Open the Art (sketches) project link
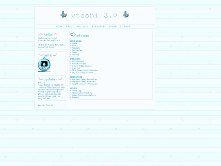This screenshot has height=166, width=221. (79, 64)
